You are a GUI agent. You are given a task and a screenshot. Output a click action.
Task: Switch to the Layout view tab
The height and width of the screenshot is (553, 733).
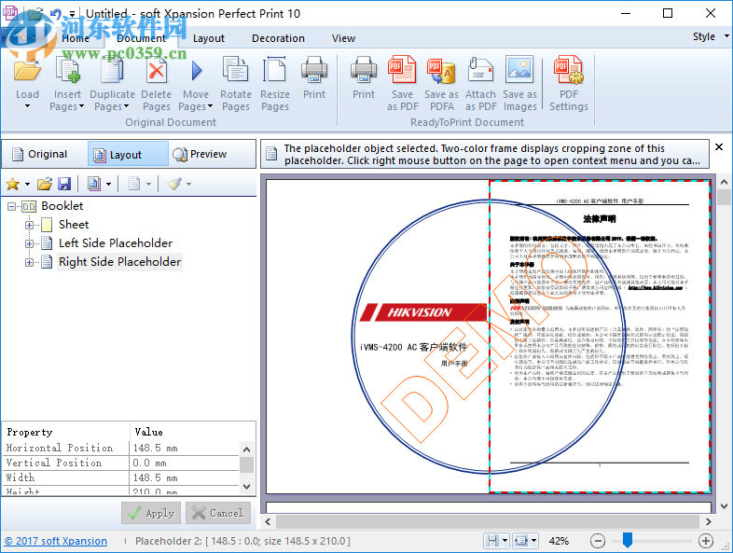[x=128, y=154]
